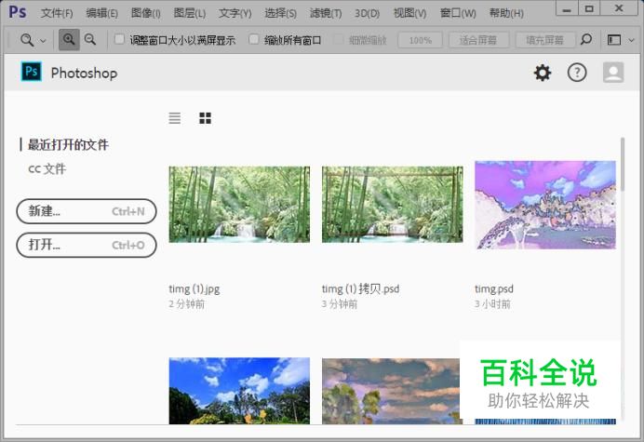Switch to thumbnail grid view icon
The width and height of the screenshot is (644, 442).
pyautogui.click(x=205, y=118)
